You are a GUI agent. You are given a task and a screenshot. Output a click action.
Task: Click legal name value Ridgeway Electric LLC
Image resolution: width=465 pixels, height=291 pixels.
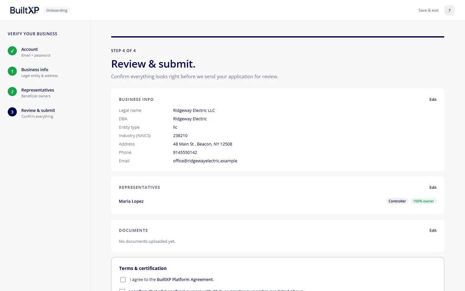[194, 111]
